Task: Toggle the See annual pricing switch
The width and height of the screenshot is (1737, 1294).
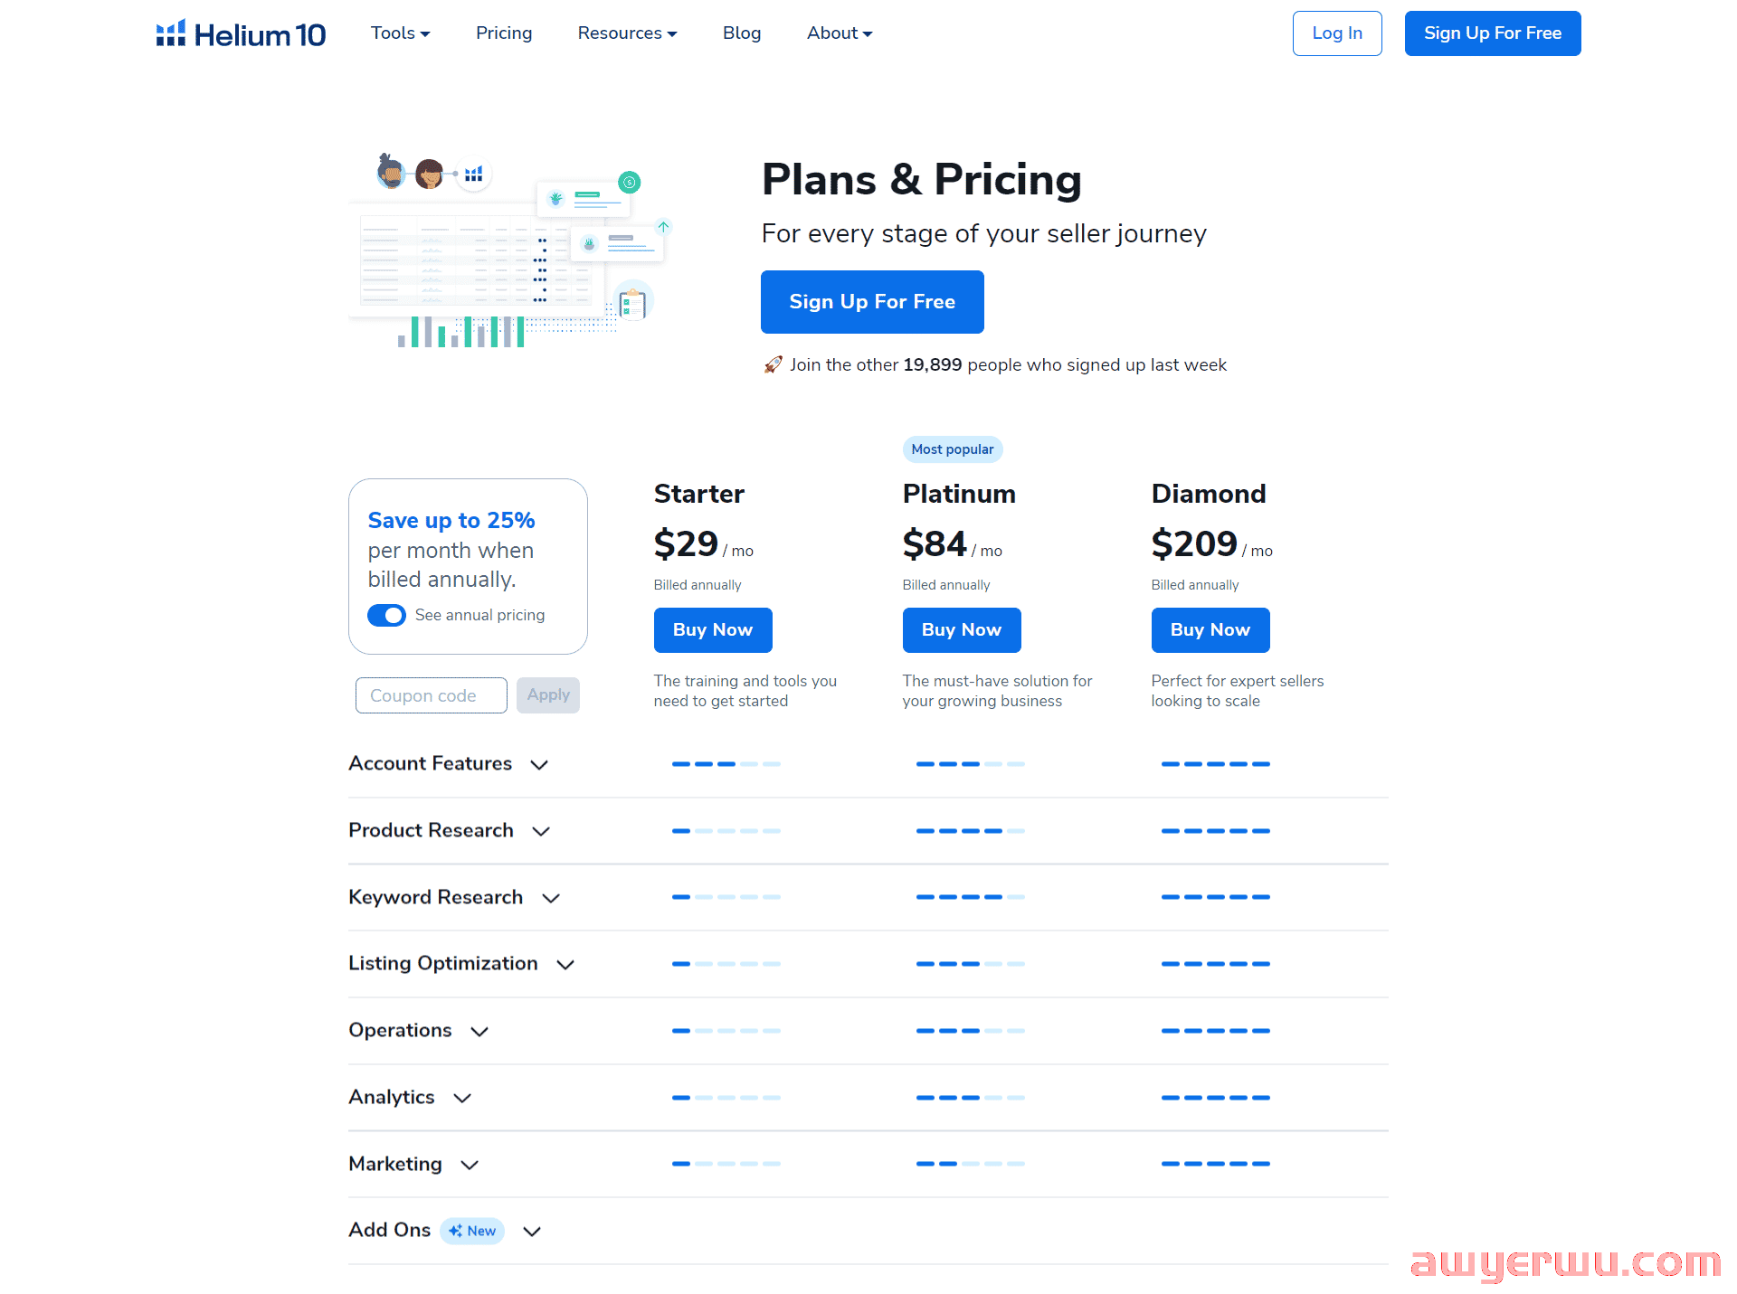Action: click(x=386, y=615)
